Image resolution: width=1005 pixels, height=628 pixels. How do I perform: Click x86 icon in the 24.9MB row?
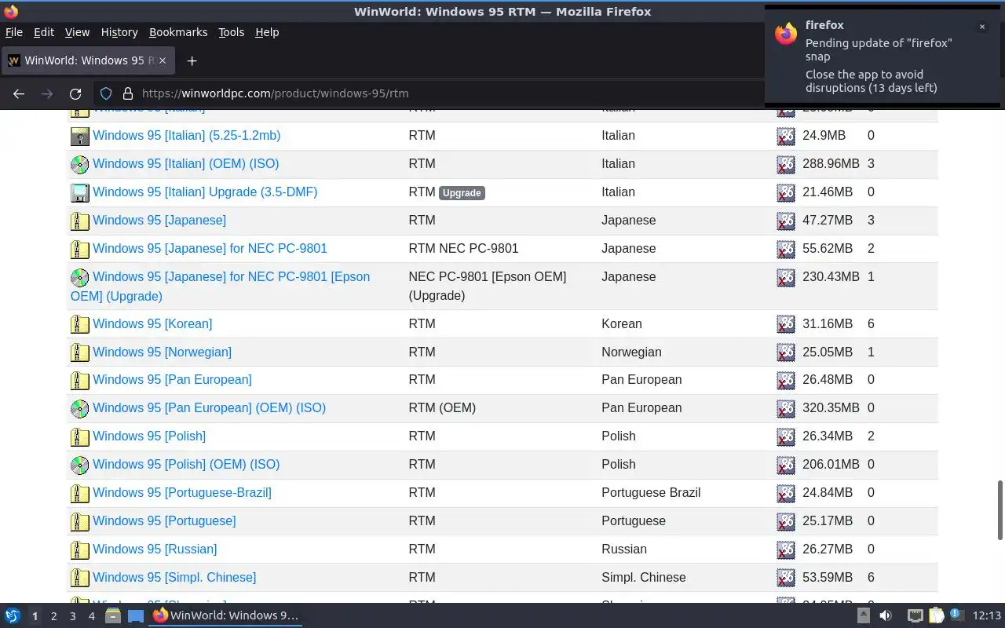(x=786, y=136)
